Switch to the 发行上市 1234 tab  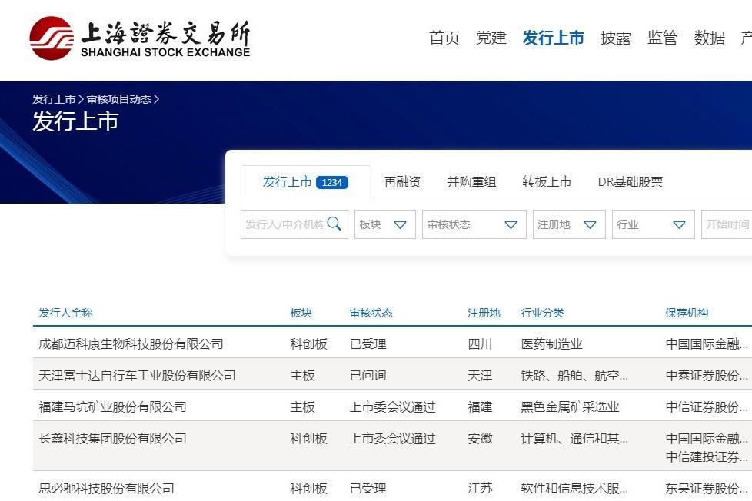pyautogui.click(x=305, y=181)
